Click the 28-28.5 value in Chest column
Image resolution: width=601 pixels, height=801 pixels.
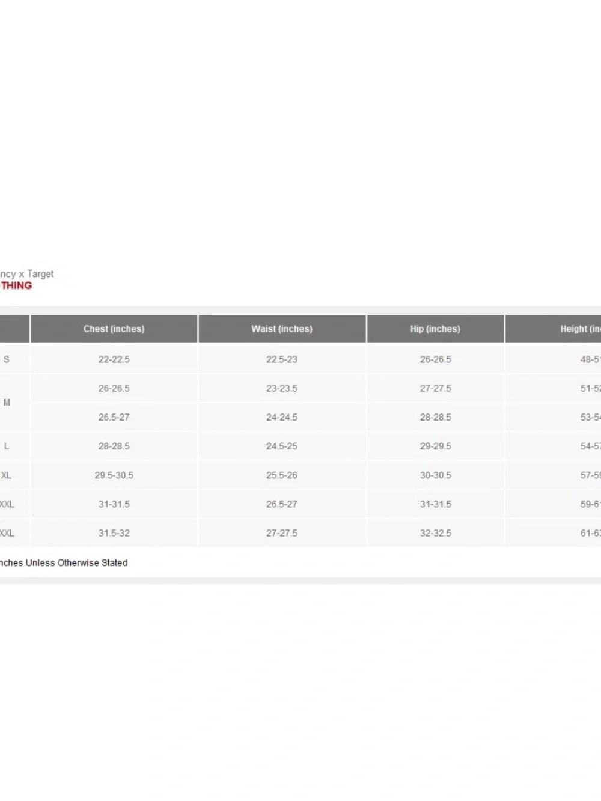point(114,446)
